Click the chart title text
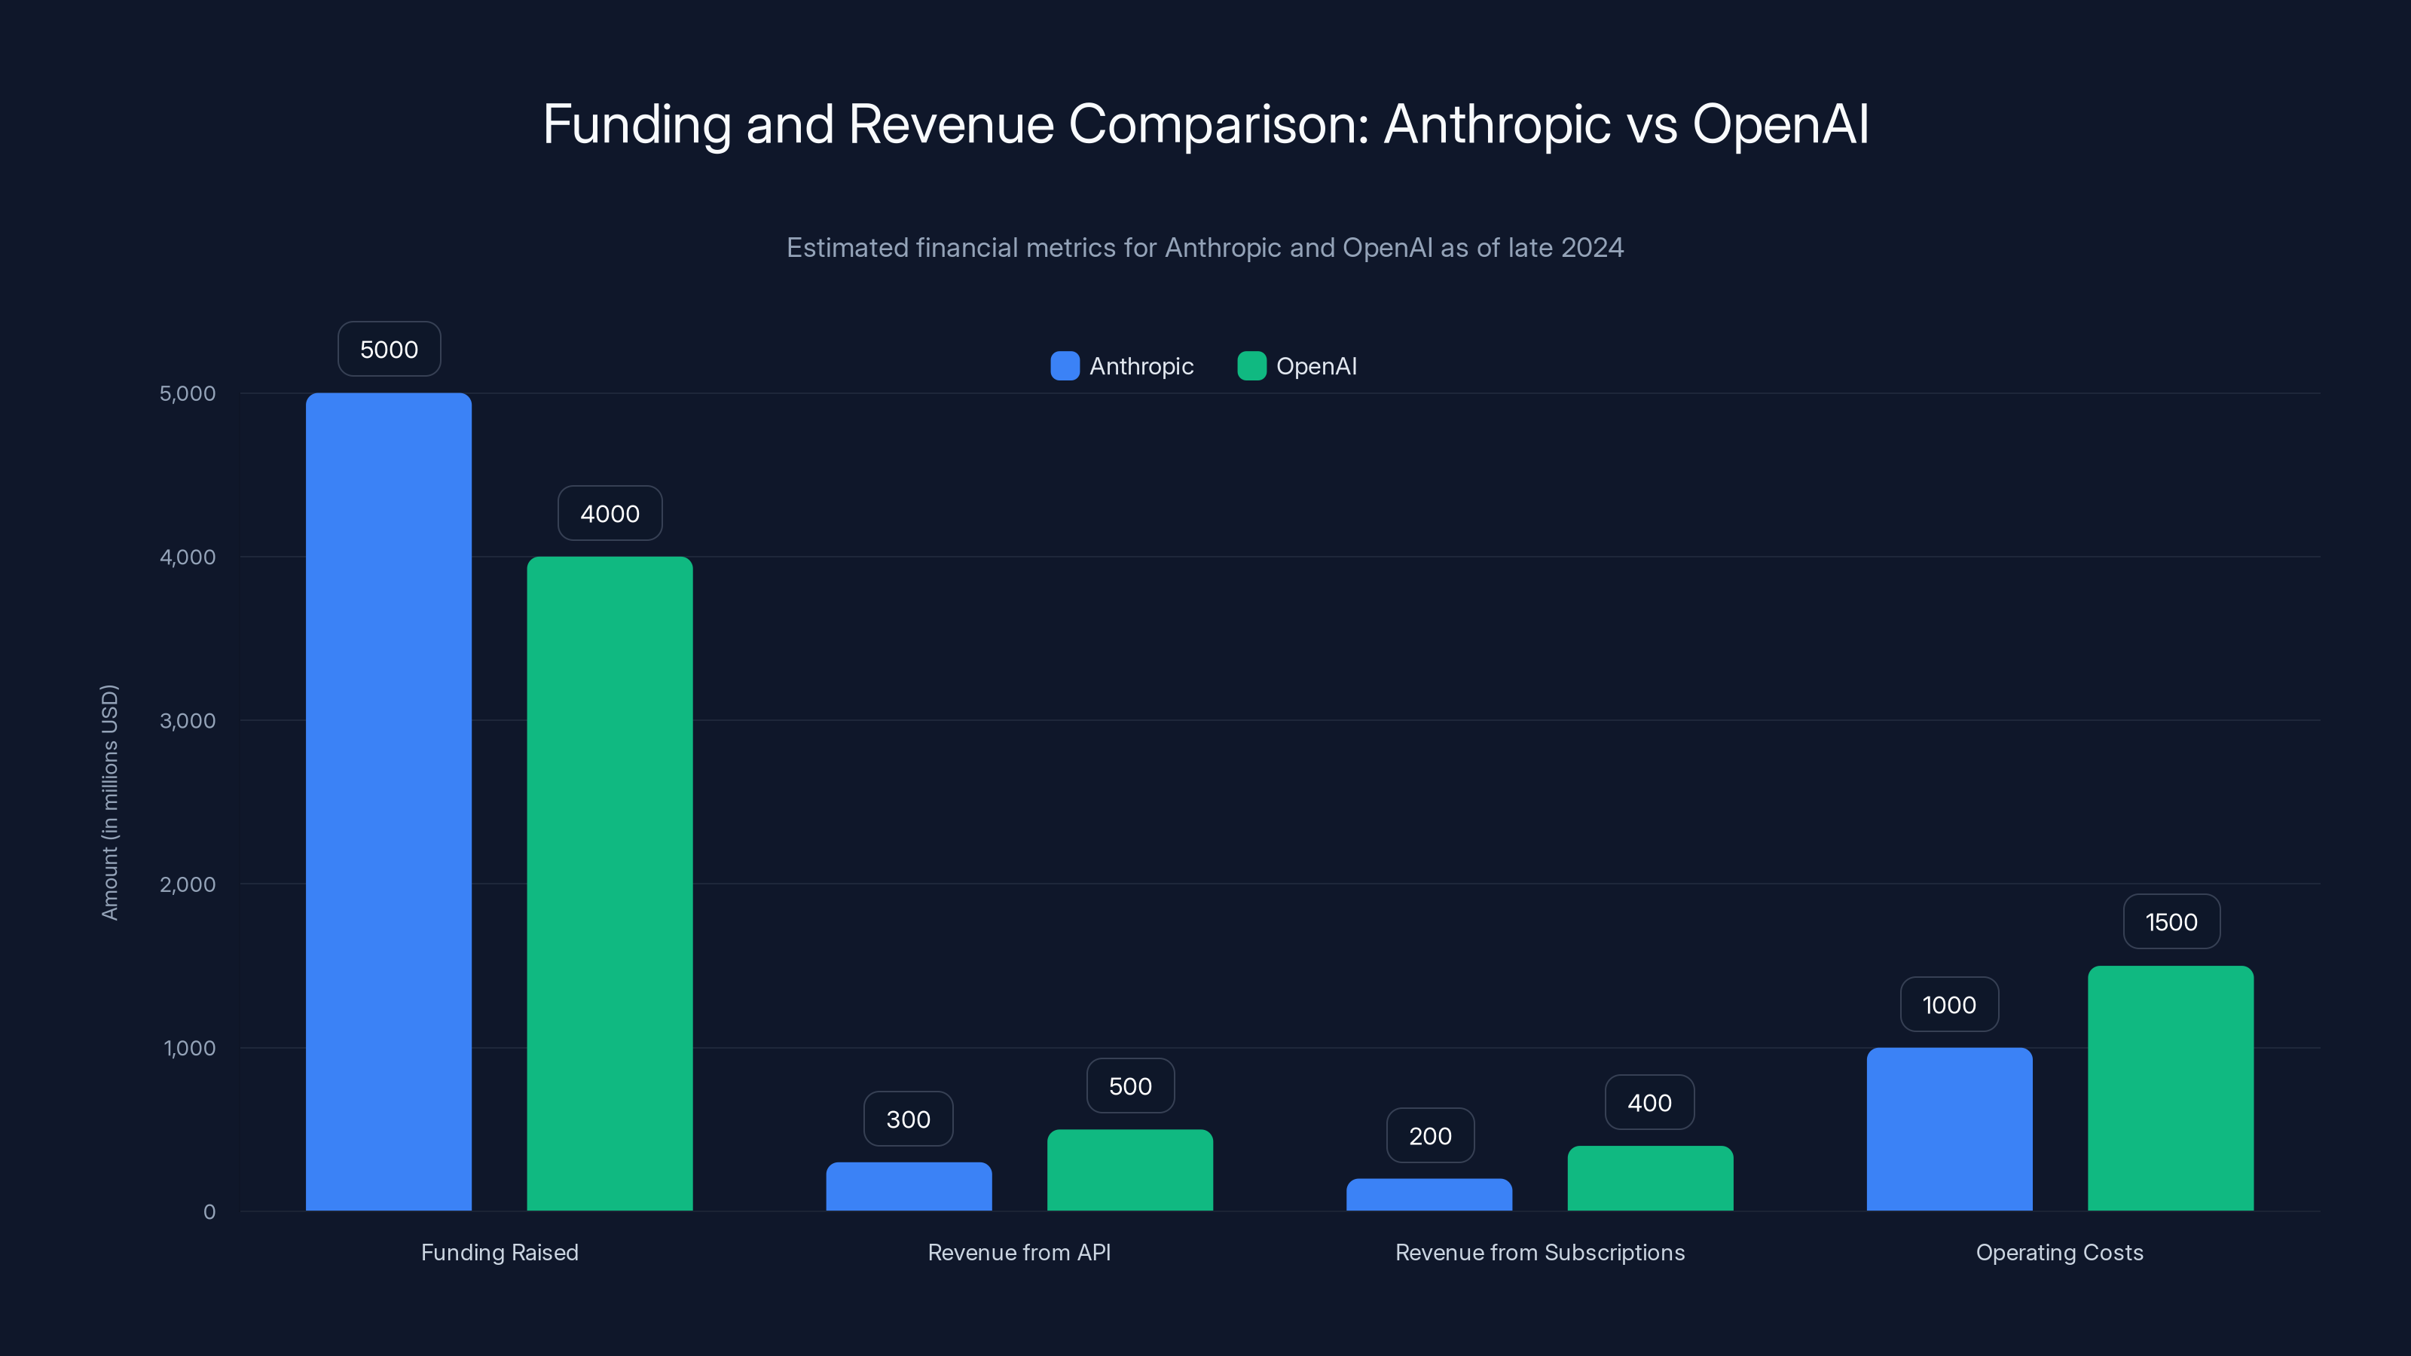This screenshot has width=2411, height=1356. point(1205,121)
